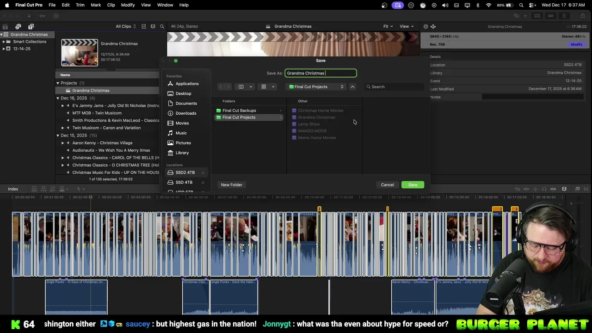Select SSD 4TB drive location

[x=185, y=182]
